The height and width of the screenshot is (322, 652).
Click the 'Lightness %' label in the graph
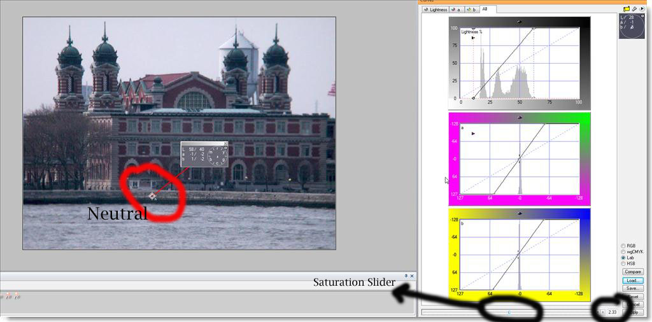pos(472,32)
